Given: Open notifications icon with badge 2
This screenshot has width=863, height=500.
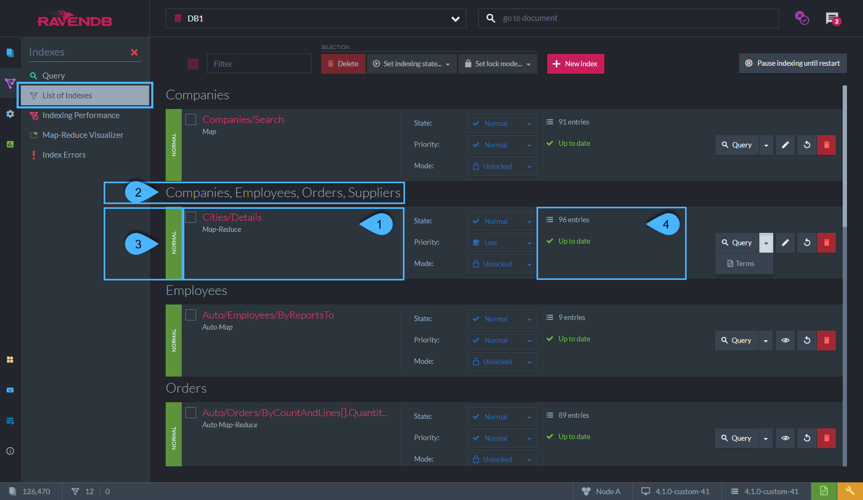Looking at the screenshot, I should point(833,19).
